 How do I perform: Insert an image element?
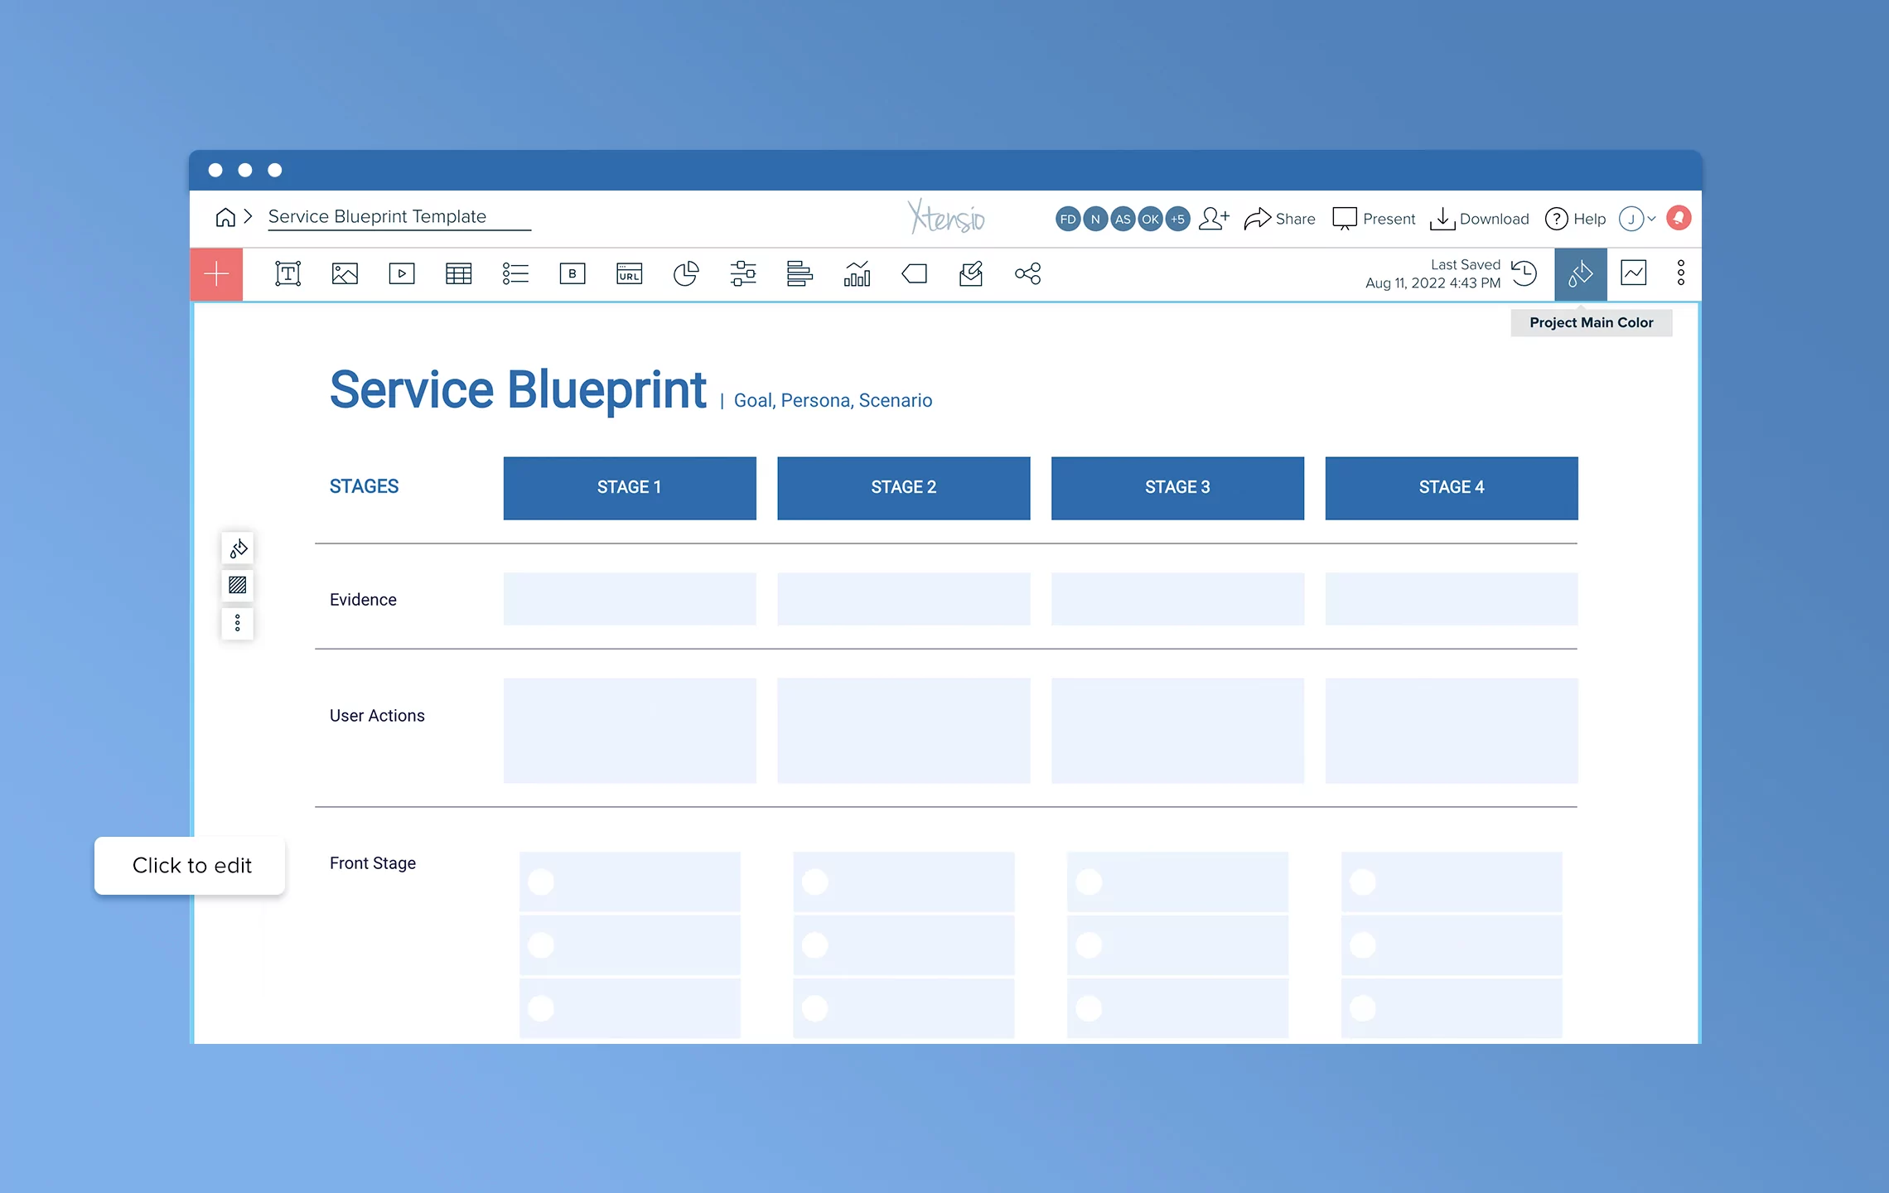coord(344,273)
